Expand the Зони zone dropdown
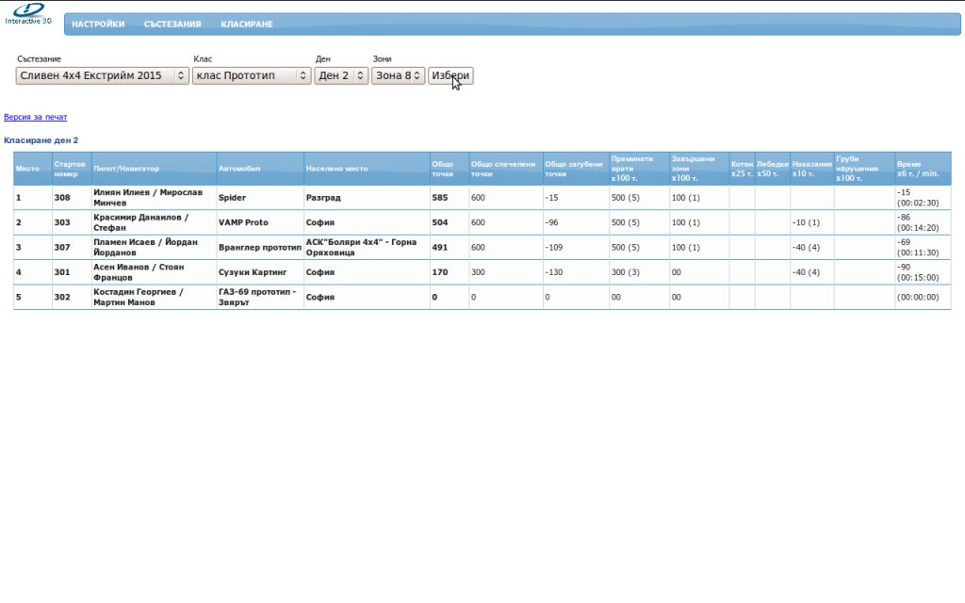The height and width of the screenshot is (603, 965). (x=399, y=75)
